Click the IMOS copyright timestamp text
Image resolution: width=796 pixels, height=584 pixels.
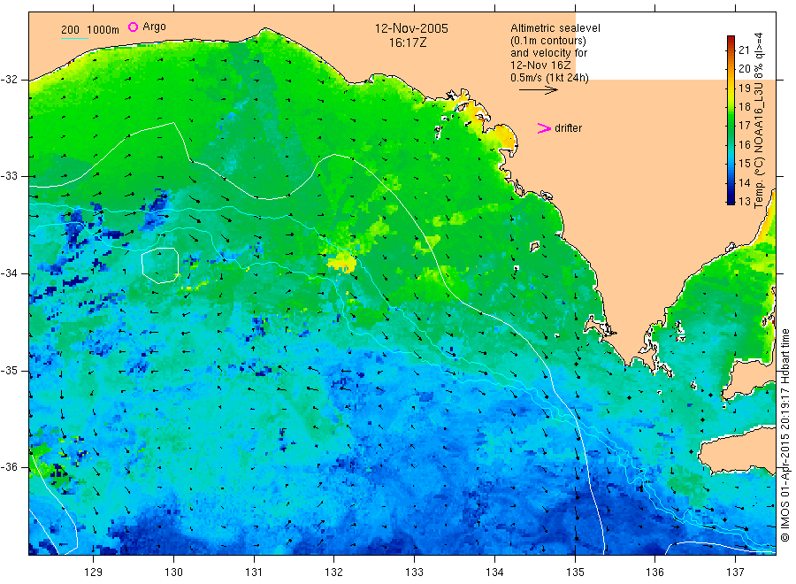point(785,435)
